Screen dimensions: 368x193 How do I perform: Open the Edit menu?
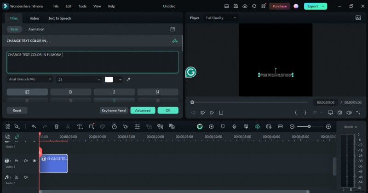click(x=68, y=6)
